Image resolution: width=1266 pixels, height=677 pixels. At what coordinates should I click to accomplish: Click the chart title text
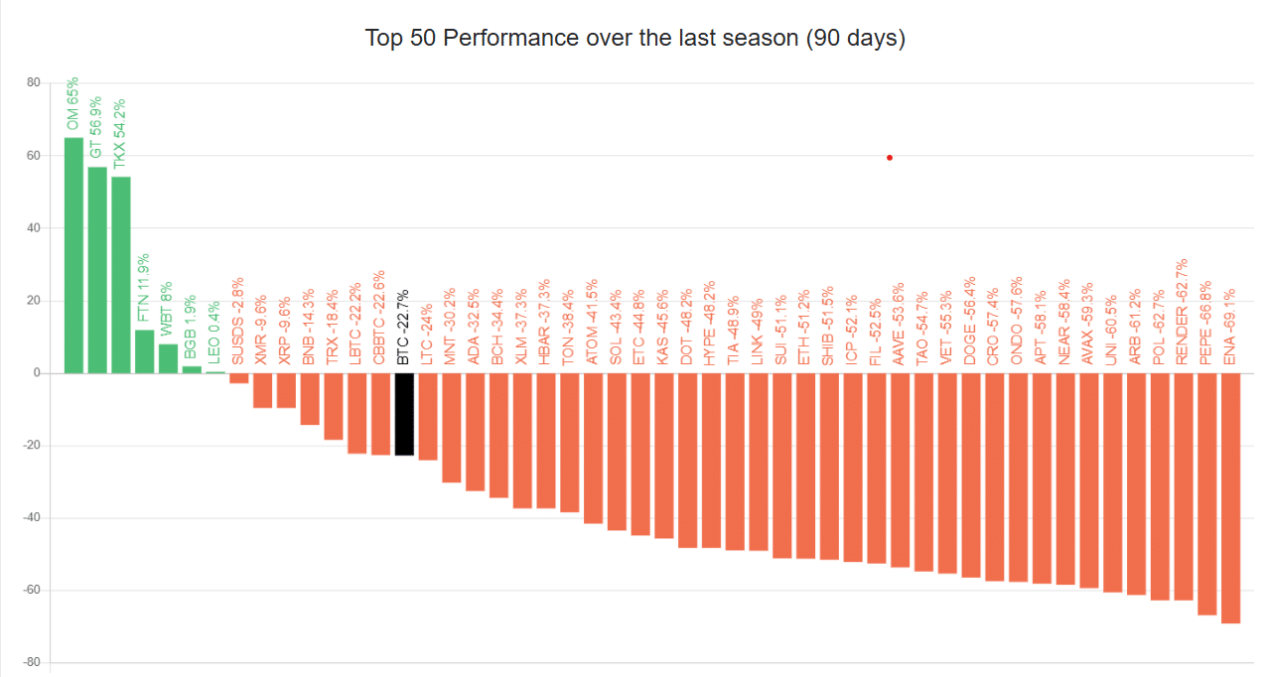pos(634,38)
